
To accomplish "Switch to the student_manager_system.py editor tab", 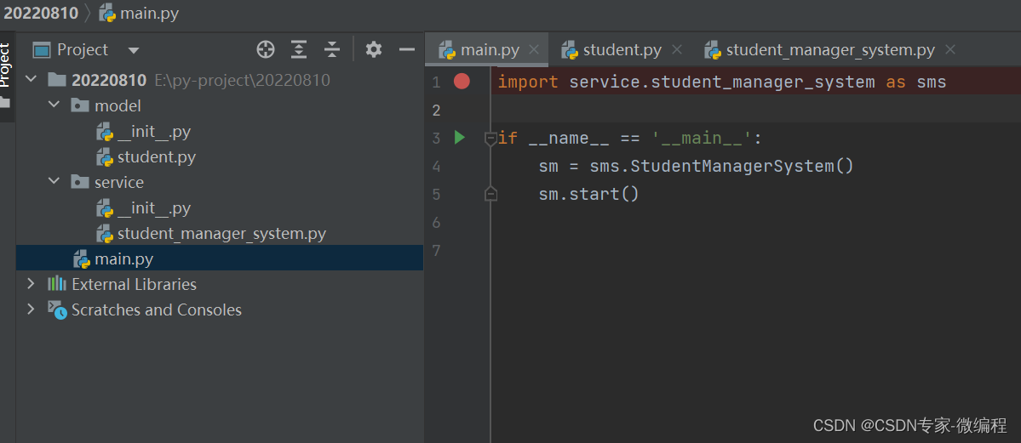I will tap(830, 50).
